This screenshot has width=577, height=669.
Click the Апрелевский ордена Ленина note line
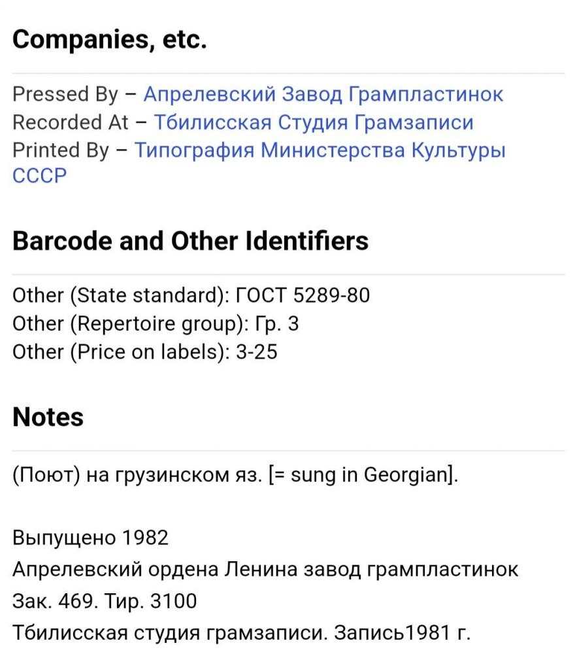click(x=265, y=569)
